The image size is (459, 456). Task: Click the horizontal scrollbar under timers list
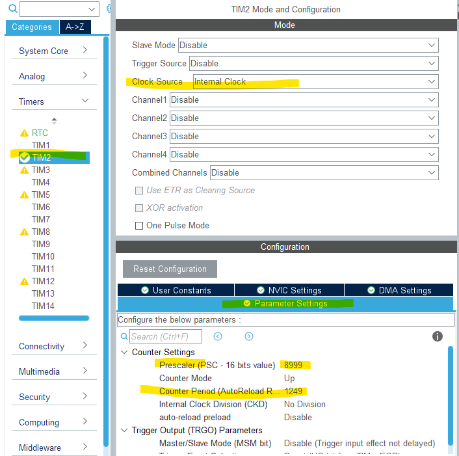tap(54, 318)
